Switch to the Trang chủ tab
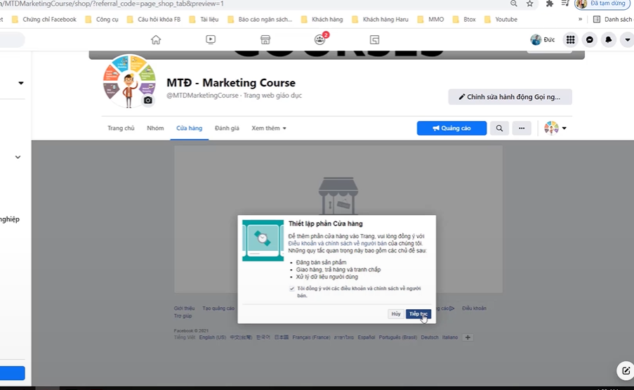The image size is (634, 390). pyautogui.click(x=121, y=129)
